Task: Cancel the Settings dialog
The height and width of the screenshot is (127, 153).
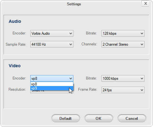Action: point(132,119)
